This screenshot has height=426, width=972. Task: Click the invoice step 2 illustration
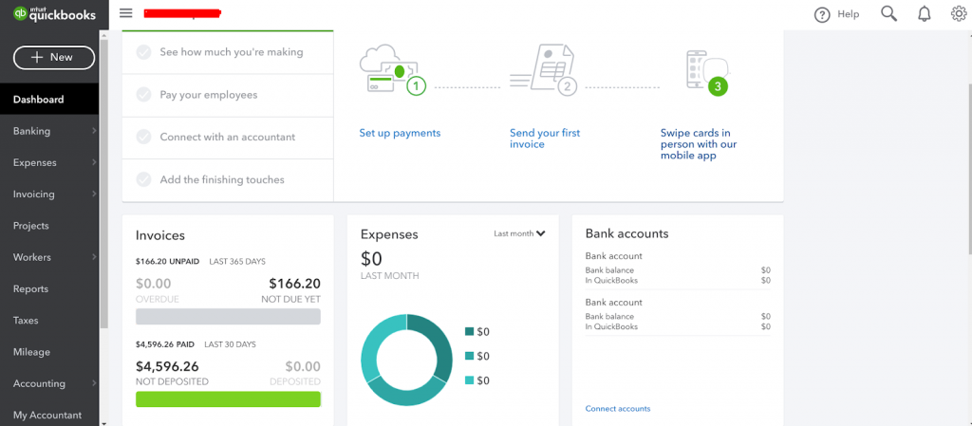tap(544, 70)
